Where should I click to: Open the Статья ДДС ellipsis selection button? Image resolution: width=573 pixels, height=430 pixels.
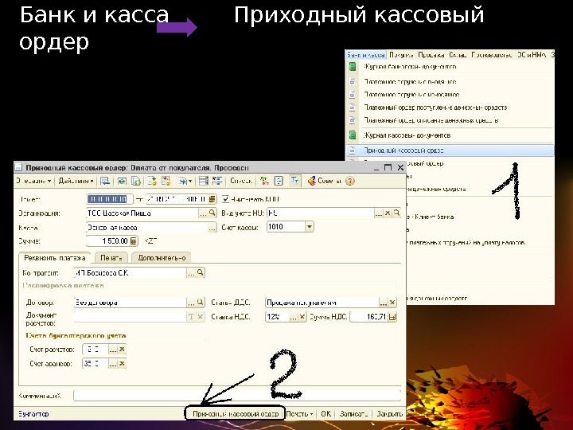click(x=383, y=303)
